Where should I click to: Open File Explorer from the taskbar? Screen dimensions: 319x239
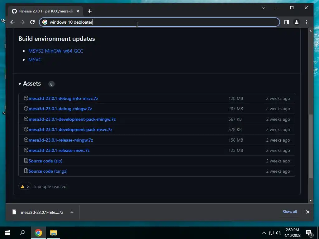click(54, 233)
